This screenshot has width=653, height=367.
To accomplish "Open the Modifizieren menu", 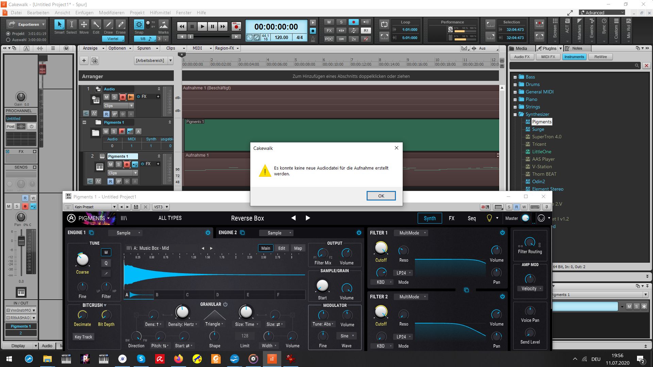I will click(112, 13).
